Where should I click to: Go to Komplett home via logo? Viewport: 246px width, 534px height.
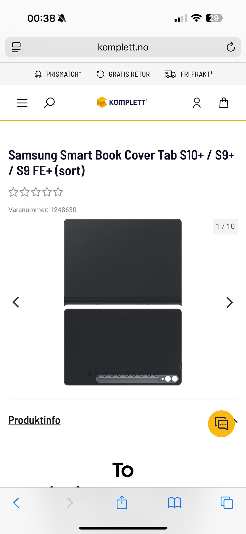(122, 102)
